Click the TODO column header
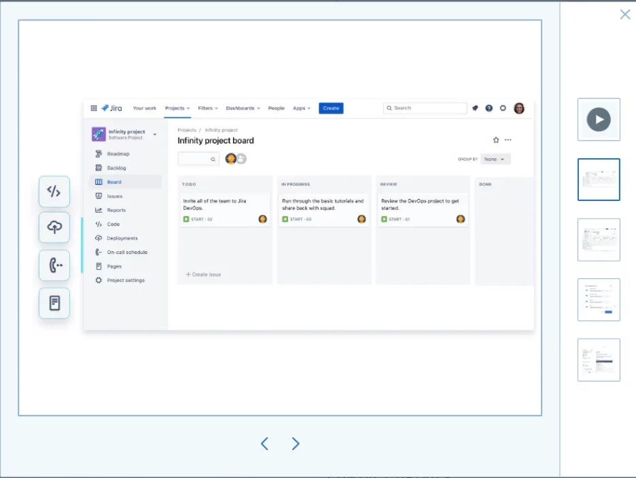Image resolution: width=636 pixels, height=478 pixels. click(x=189, y=185)
